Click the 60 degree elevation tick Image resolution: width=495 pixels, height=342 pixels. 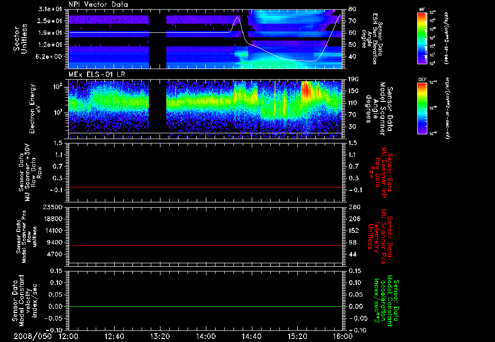click(x=352, y=33)
